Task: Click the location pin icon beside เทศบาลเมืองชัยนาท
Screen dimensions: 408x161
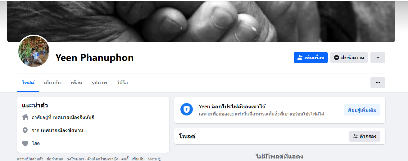Action: [x=25, y=130]
